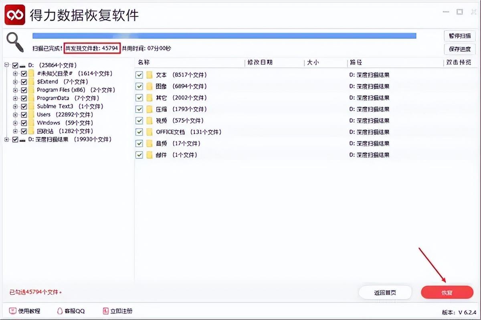Click the folder icon beside #未知义目录#

[x=31, y=74]
